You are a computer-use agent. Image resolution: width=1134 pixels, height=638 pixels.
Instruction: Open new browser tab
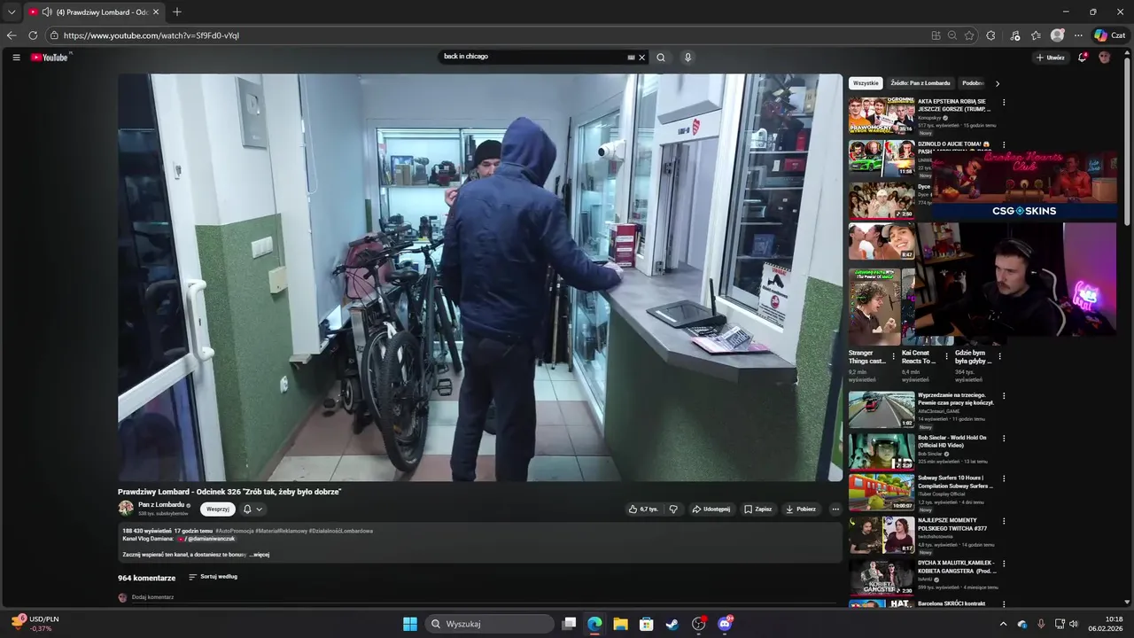tap(177, 12)
